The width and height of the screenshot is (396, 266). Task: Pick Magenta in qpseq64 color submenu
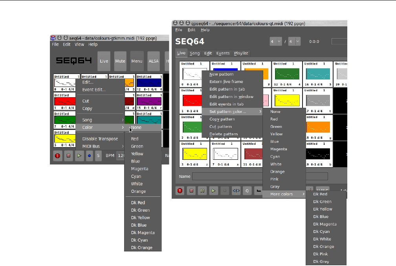284,149
